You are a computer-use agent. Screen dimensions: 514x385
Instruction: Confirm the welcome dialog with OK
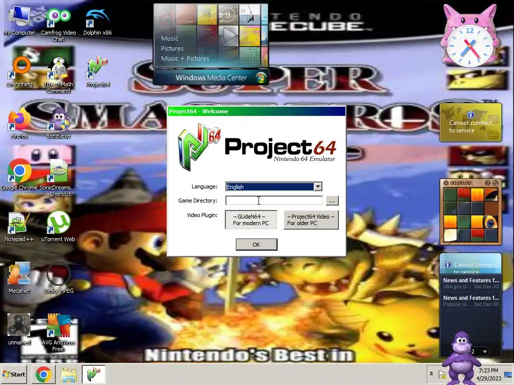point(256,245)
